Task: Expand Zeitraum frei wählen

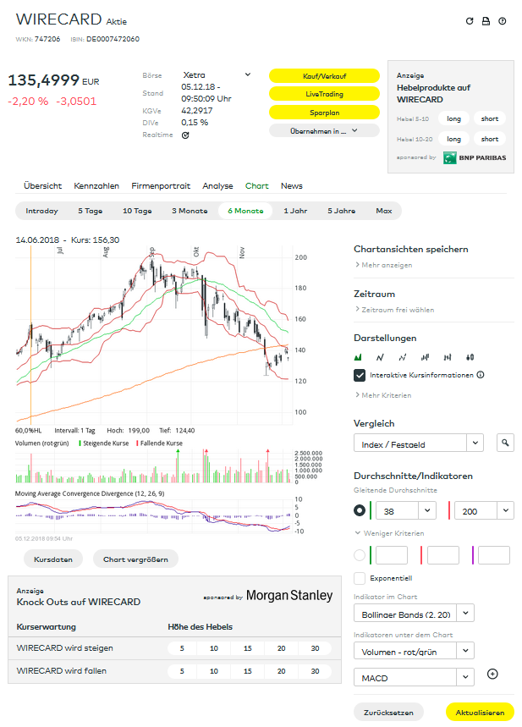Action: pyautogui.click(x=394, y=309)
